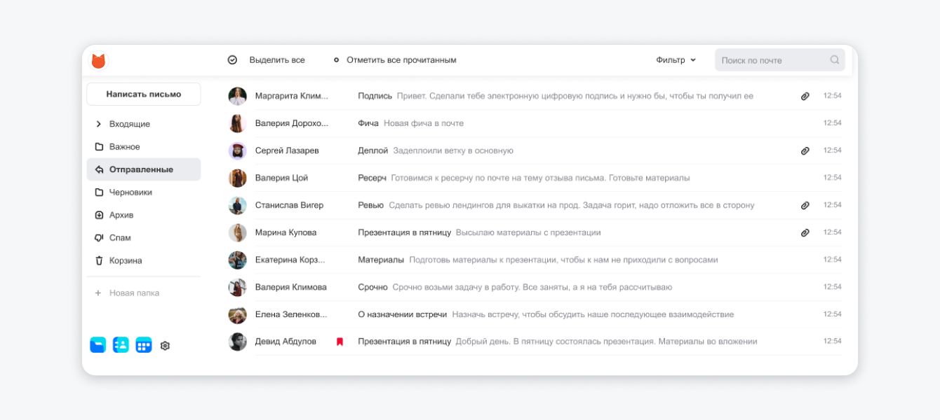
Task: Open the Фильтр dropdown
Action: [676, 60]
